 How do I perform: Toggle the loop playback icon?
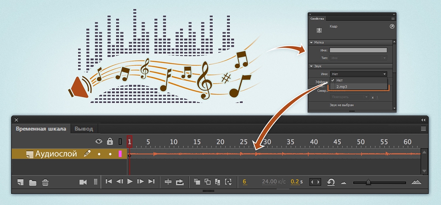coord(180,182)
